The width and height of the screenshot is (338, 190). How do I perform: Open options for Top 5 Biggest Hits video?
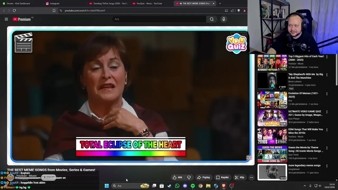coord(327,57)
